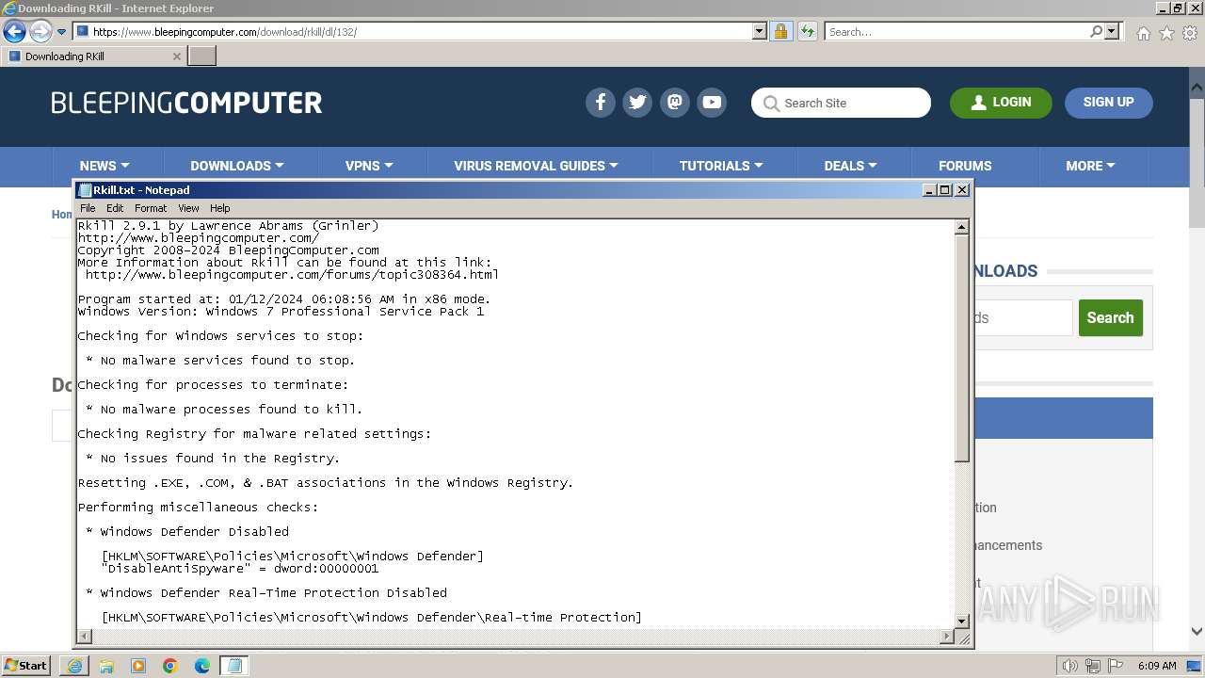Click the IE icon in browser title bar
This screenshot has height=678, width=1205.
[9, 8]
